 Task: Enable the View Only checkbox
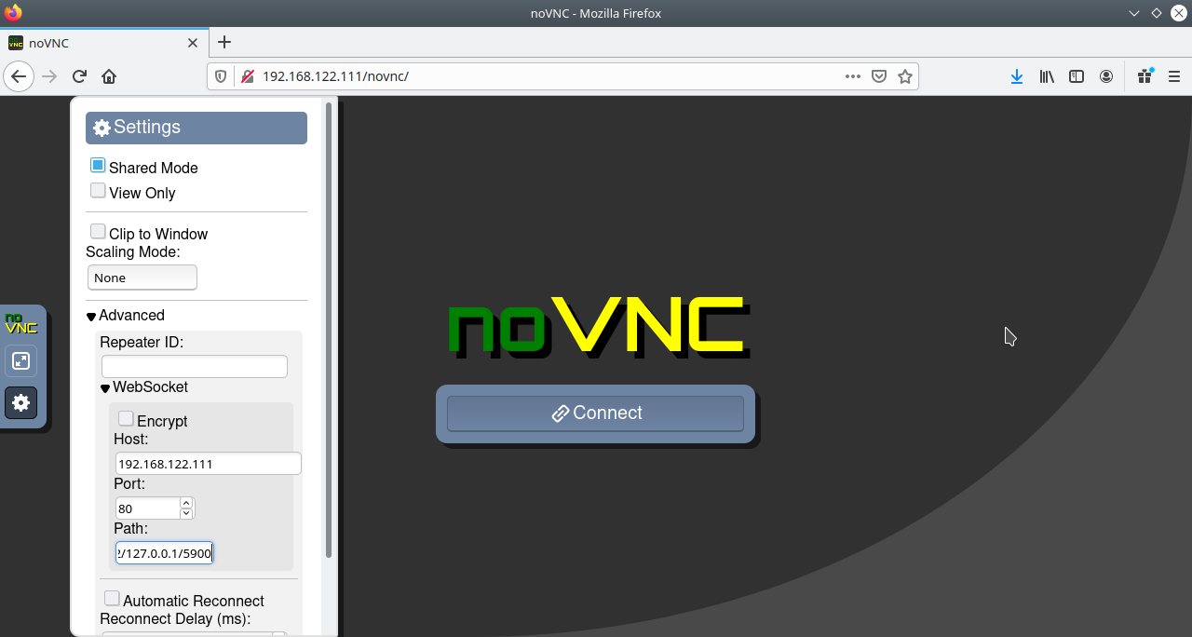click(98, 191)
